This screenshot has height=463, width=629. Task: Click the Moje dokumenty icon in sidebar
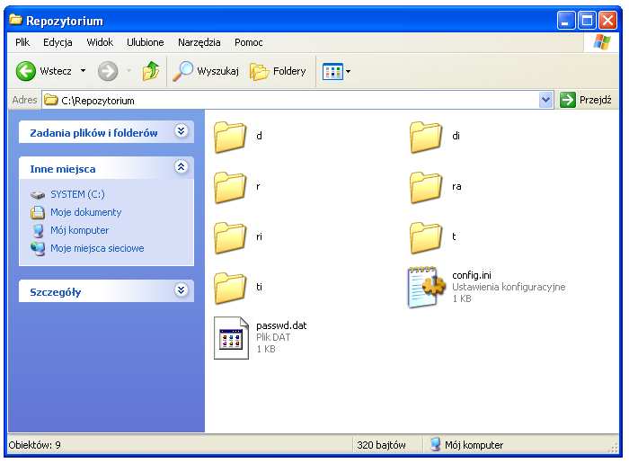pyautogui.click(x=38, y=212)
